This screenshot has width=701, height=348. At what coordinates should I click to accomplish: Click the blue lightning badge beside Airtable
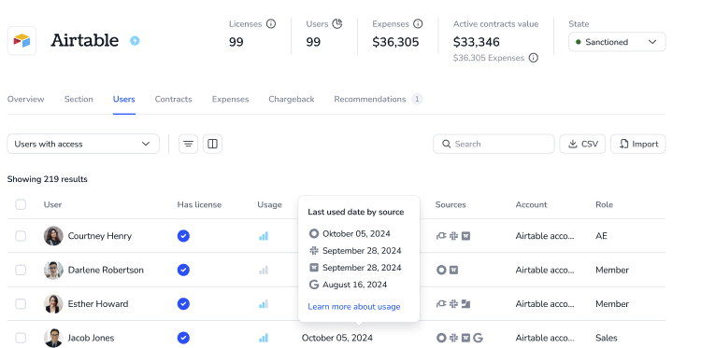click(135, 41)
